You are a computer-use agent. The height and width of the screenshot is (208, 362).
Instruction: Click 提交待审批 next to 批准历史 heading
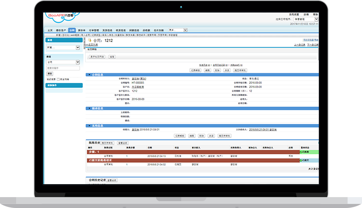[x=107, y=143]
